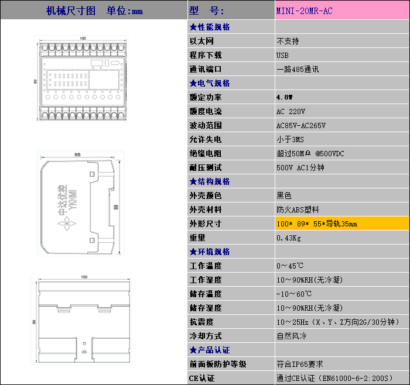Select the ★结构规格 section heading
This screenshot has height=385, width=410.
point(210,181)
